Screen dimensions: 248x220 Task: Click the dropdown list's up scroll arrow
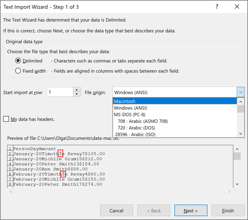[240, 102]
